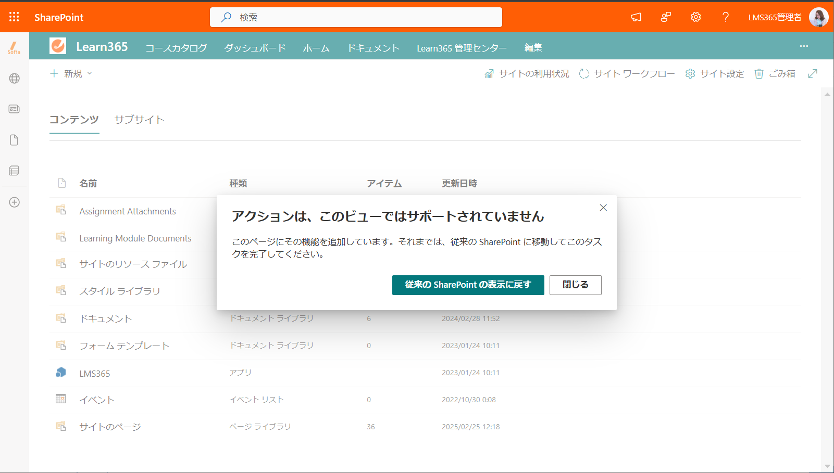Open the ごみ箱 recycle bin
This screenshot has height=473, width=834.
(x=775, y=74)
